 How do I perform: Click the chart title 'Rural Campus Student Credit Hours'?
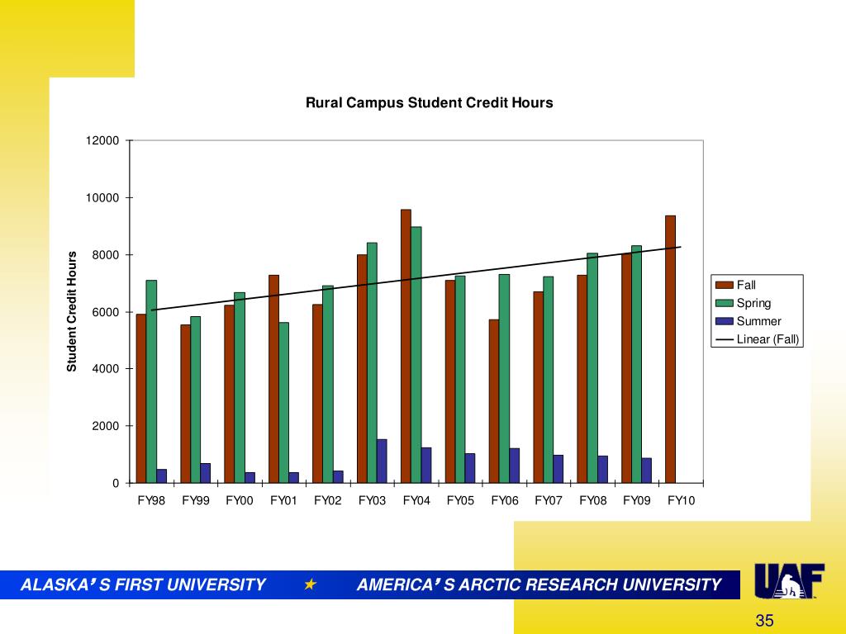click(429, 102)
